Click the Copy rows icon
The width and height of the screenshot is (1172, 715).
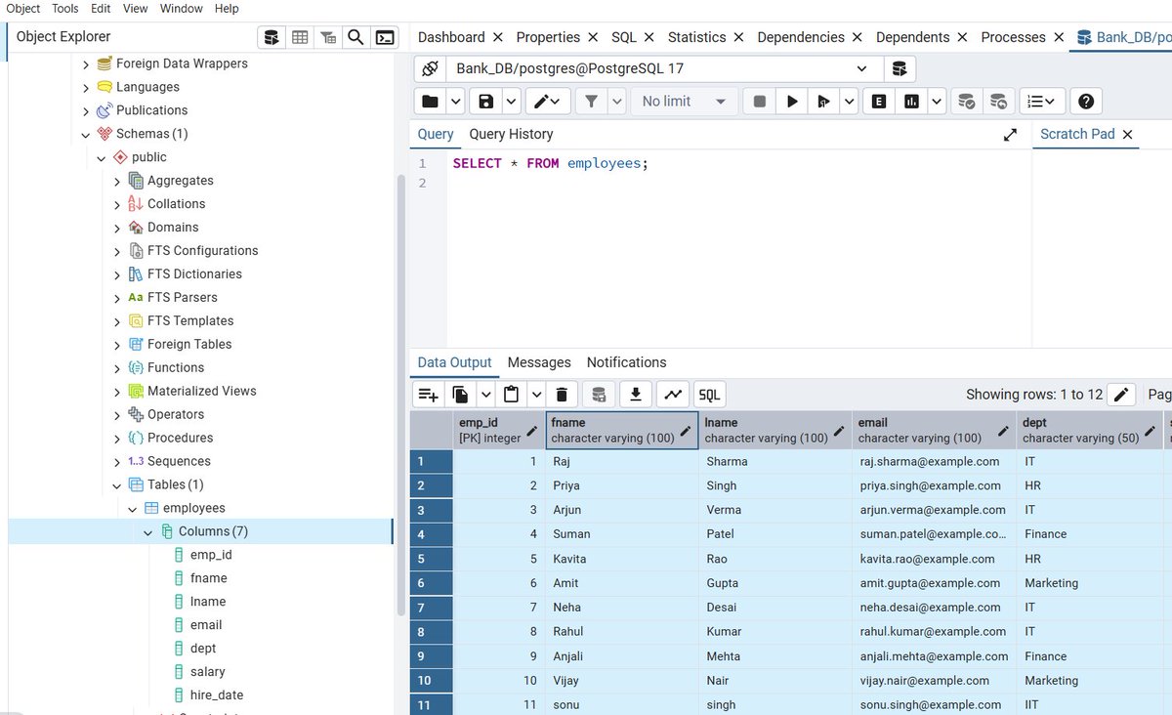[x=461, y=395]
